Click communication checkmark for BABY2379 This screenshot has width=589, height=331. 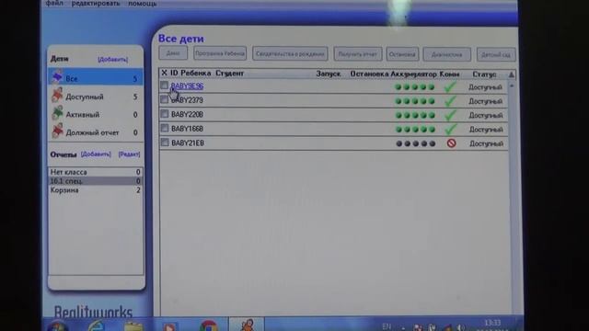click(x=450, y=101)
